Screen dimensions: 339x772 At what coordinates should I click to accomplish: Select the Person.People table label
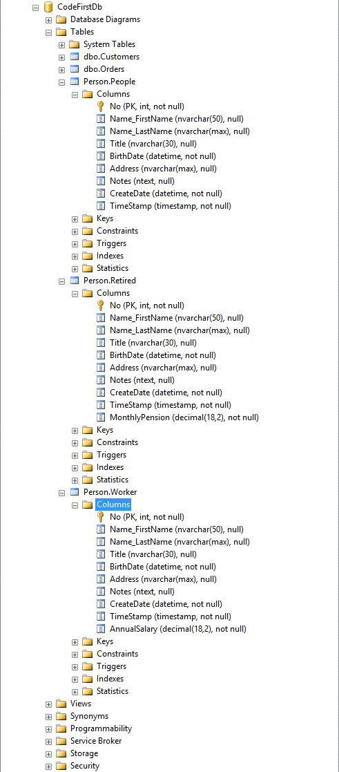(x=109, y=82)
